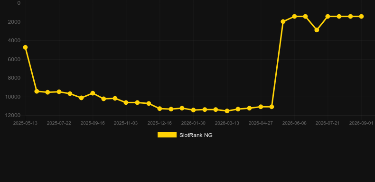Click the yellow SlotRank NG legend swatch
Screen dimensions: 375x182
[x=167, y=135]
